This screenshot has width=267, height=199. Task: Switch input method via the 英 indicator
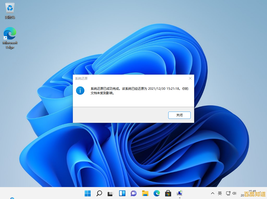[220, 193]
